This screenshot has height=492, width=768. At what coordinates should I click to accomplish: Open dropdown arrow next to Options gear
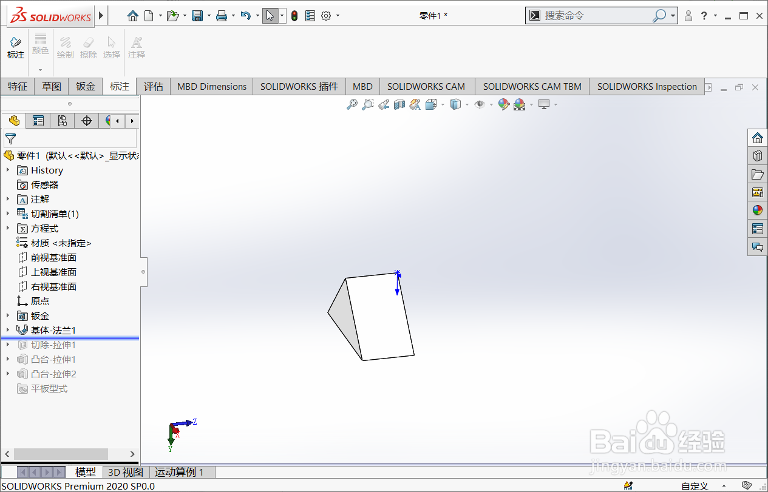(338, 16)
